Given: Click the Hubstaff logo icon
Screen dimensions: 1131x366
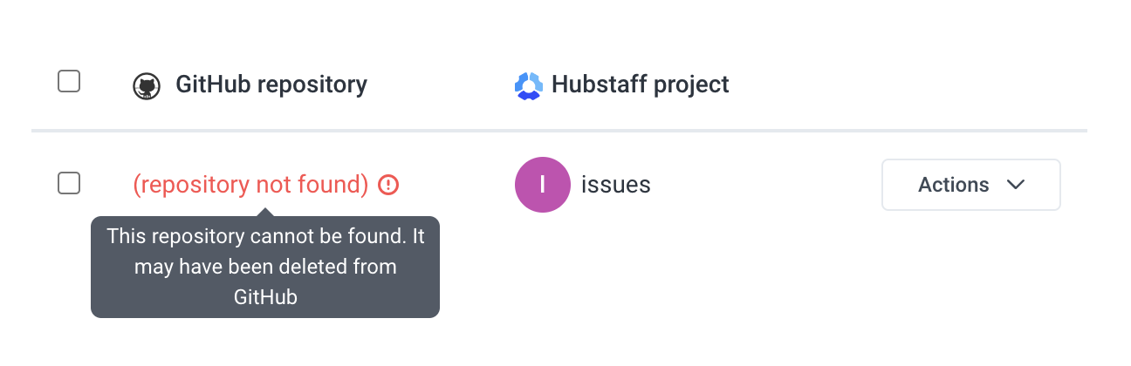Looking at the screenshot, I should pos(529,85).
